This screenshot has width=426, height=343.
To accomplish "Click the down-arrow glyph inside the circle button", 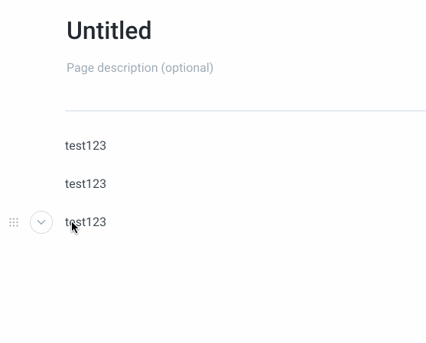I will (x=41, y=222).
